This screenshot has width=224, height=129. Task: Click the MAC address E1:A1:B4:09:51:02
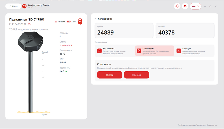pos(18,24)
